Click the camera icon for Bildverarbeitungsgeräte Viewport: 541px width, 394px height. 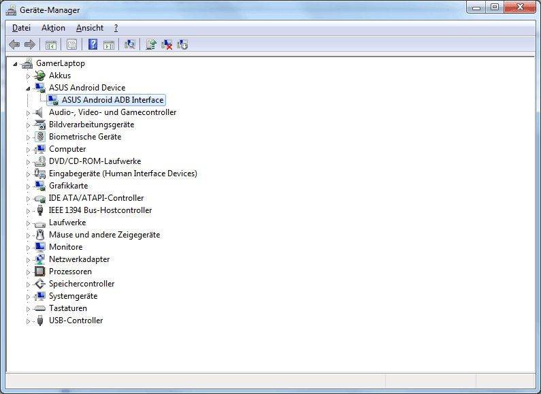click(x=40, y=125)
